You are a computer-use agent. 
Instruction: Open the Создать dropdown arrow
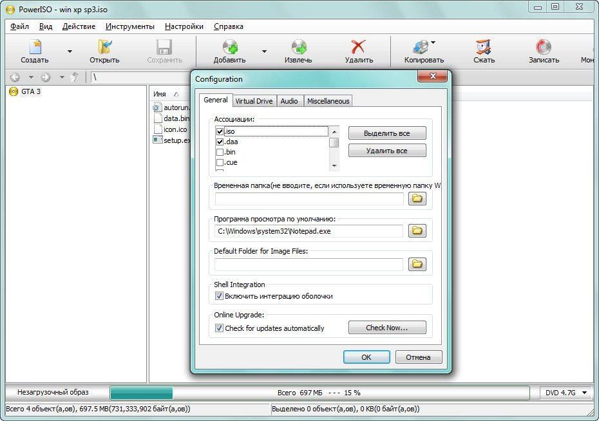(70, 51)
